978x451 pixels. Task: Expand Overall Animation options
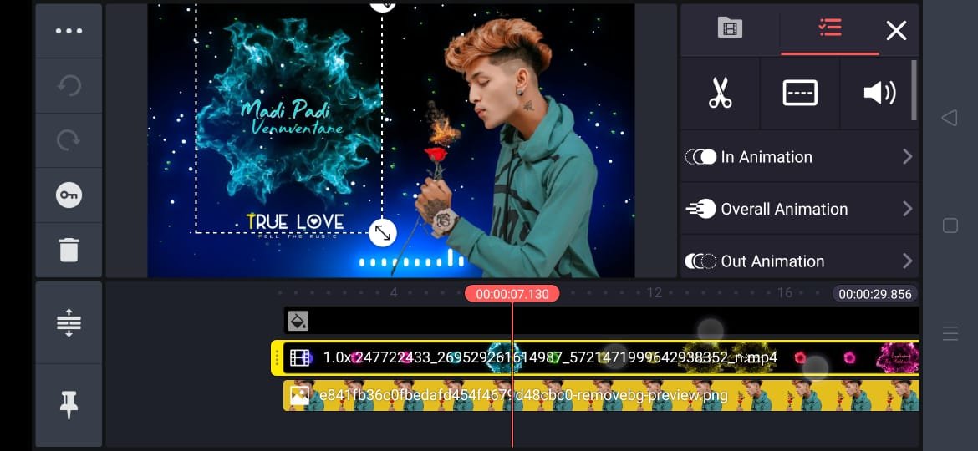click(799, 209)
